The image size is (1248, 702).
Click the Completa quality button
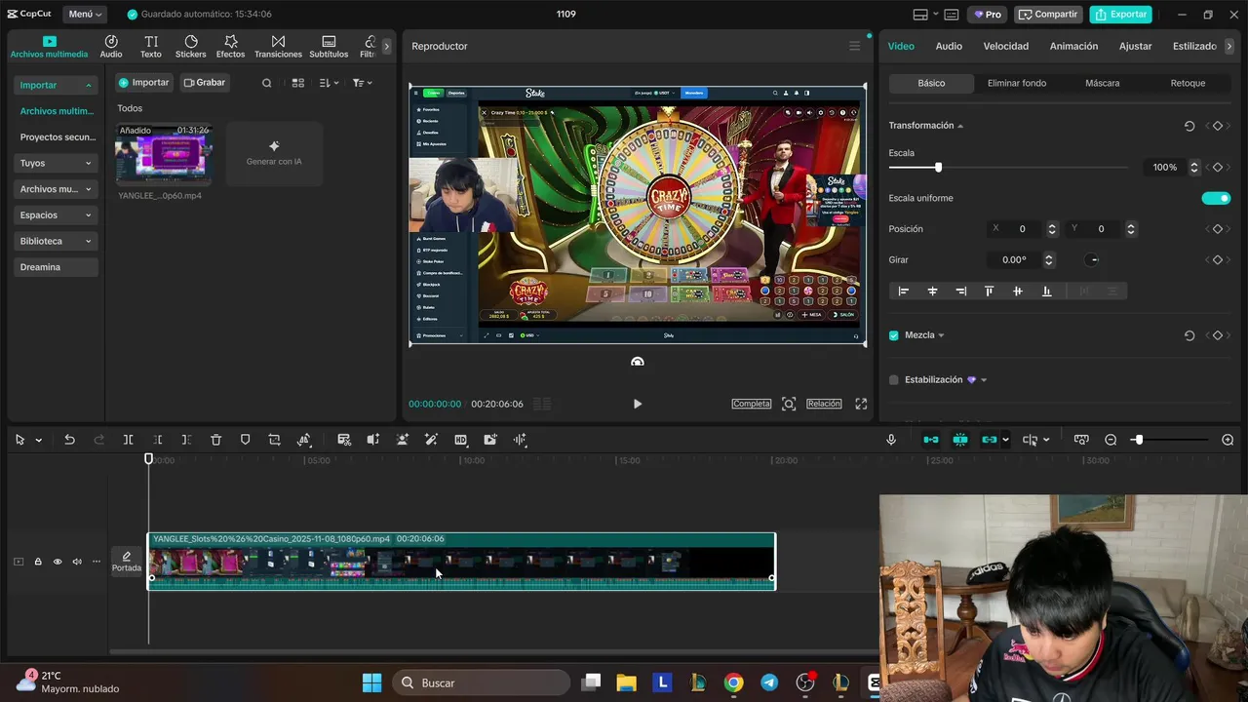coord(752,404)
